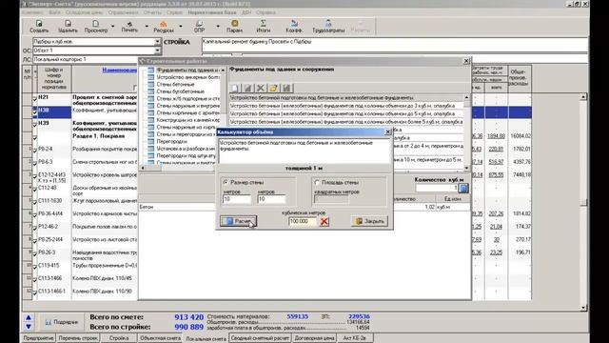Toggle checkbox for row H39
This screenshot has height=343, width=609.
point(35,125)
